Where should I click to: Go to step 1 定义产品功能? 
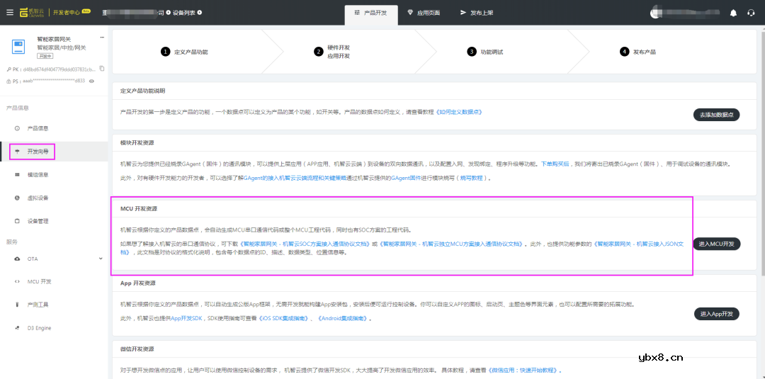tap(184, 52)
